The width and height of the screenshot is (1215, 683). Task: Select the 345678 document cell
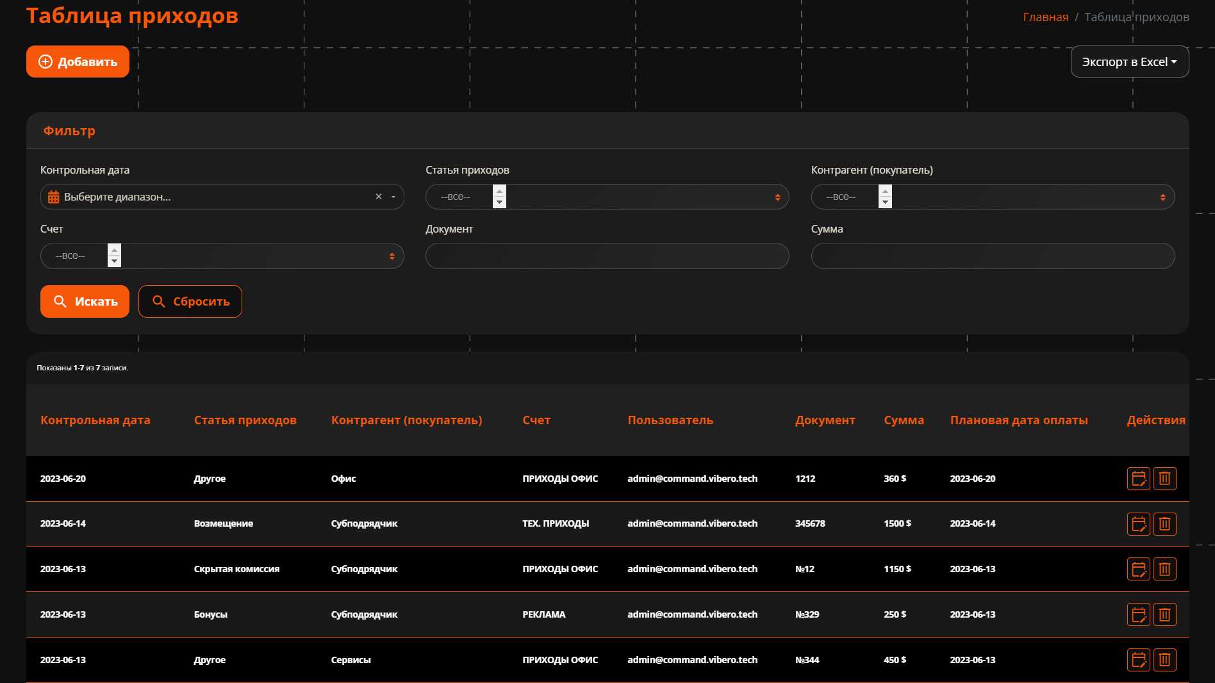(x=810, y=523)
